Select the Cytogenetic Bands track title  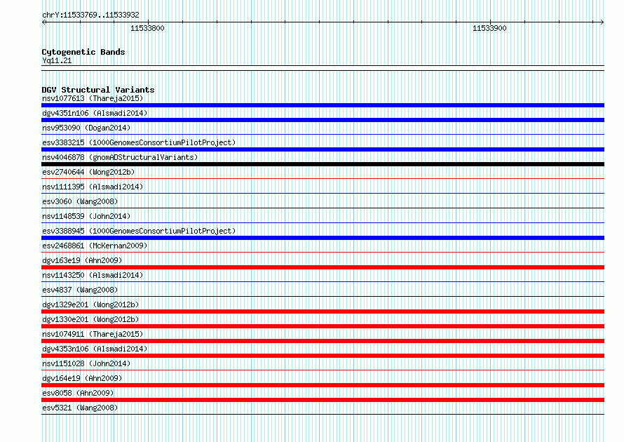coord(83,52)
